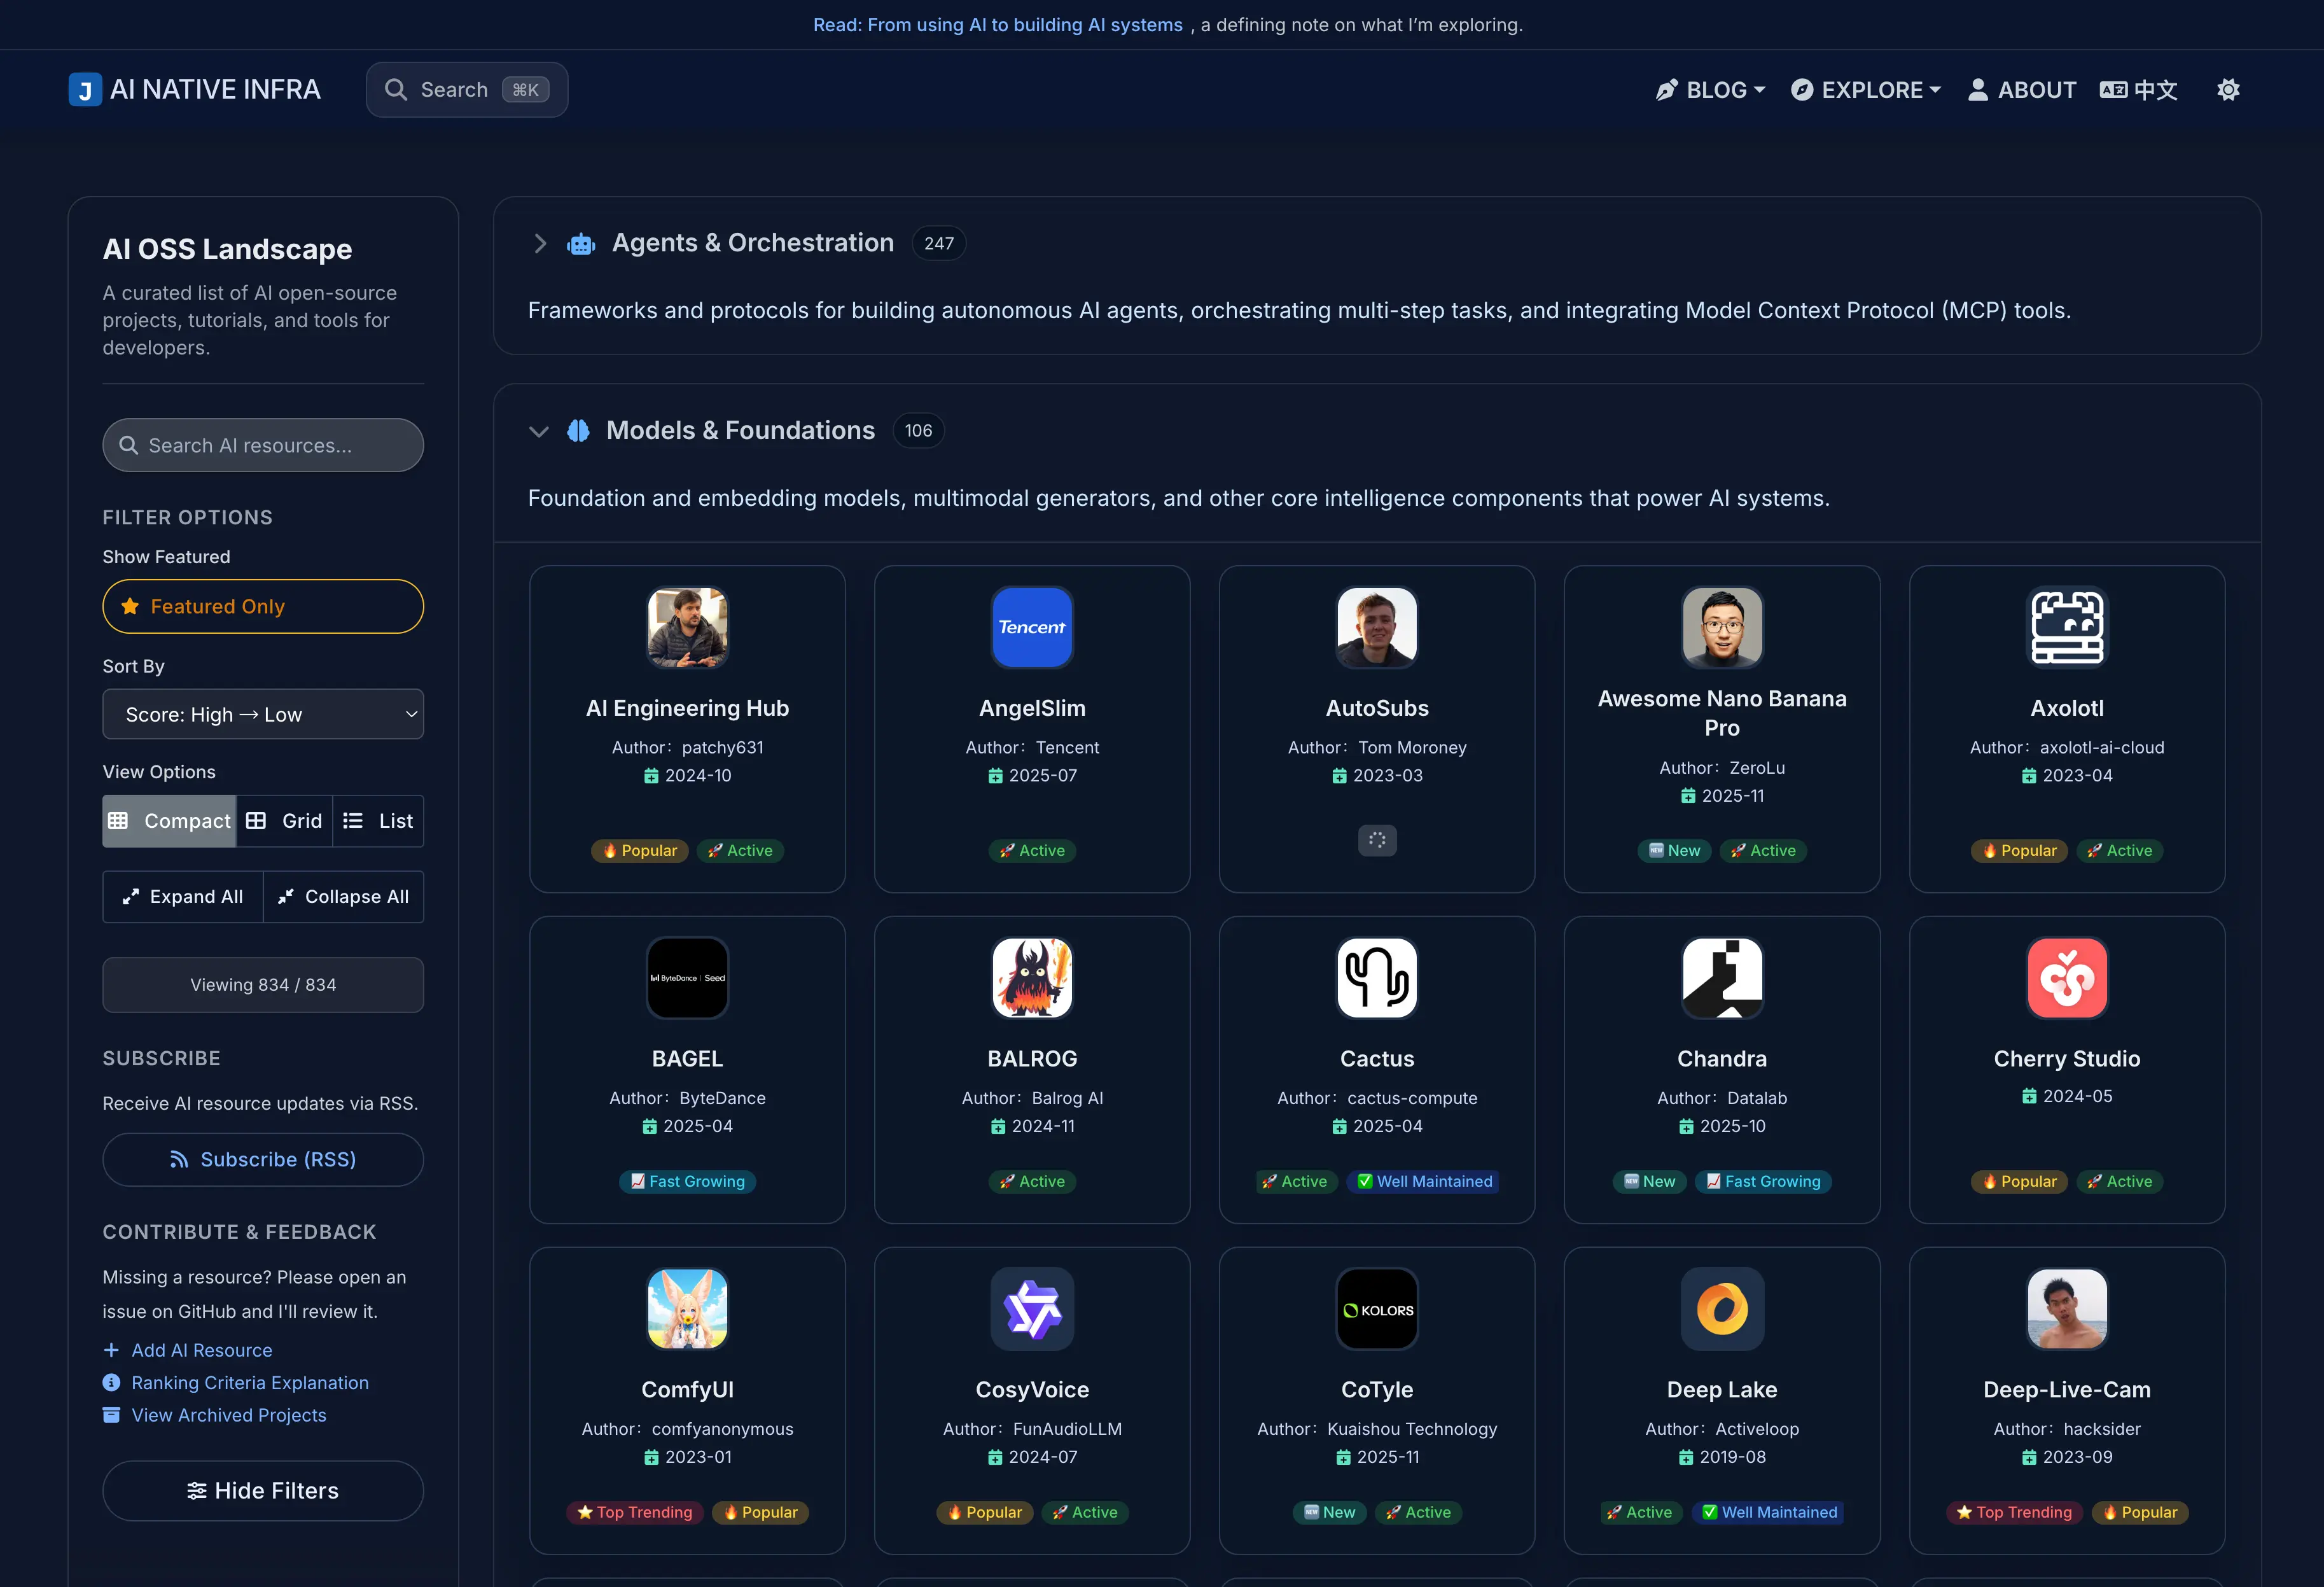Screen dimensions: 2324x1587
Task: Toggle the Featured Only filter
Action: point(263,606)
